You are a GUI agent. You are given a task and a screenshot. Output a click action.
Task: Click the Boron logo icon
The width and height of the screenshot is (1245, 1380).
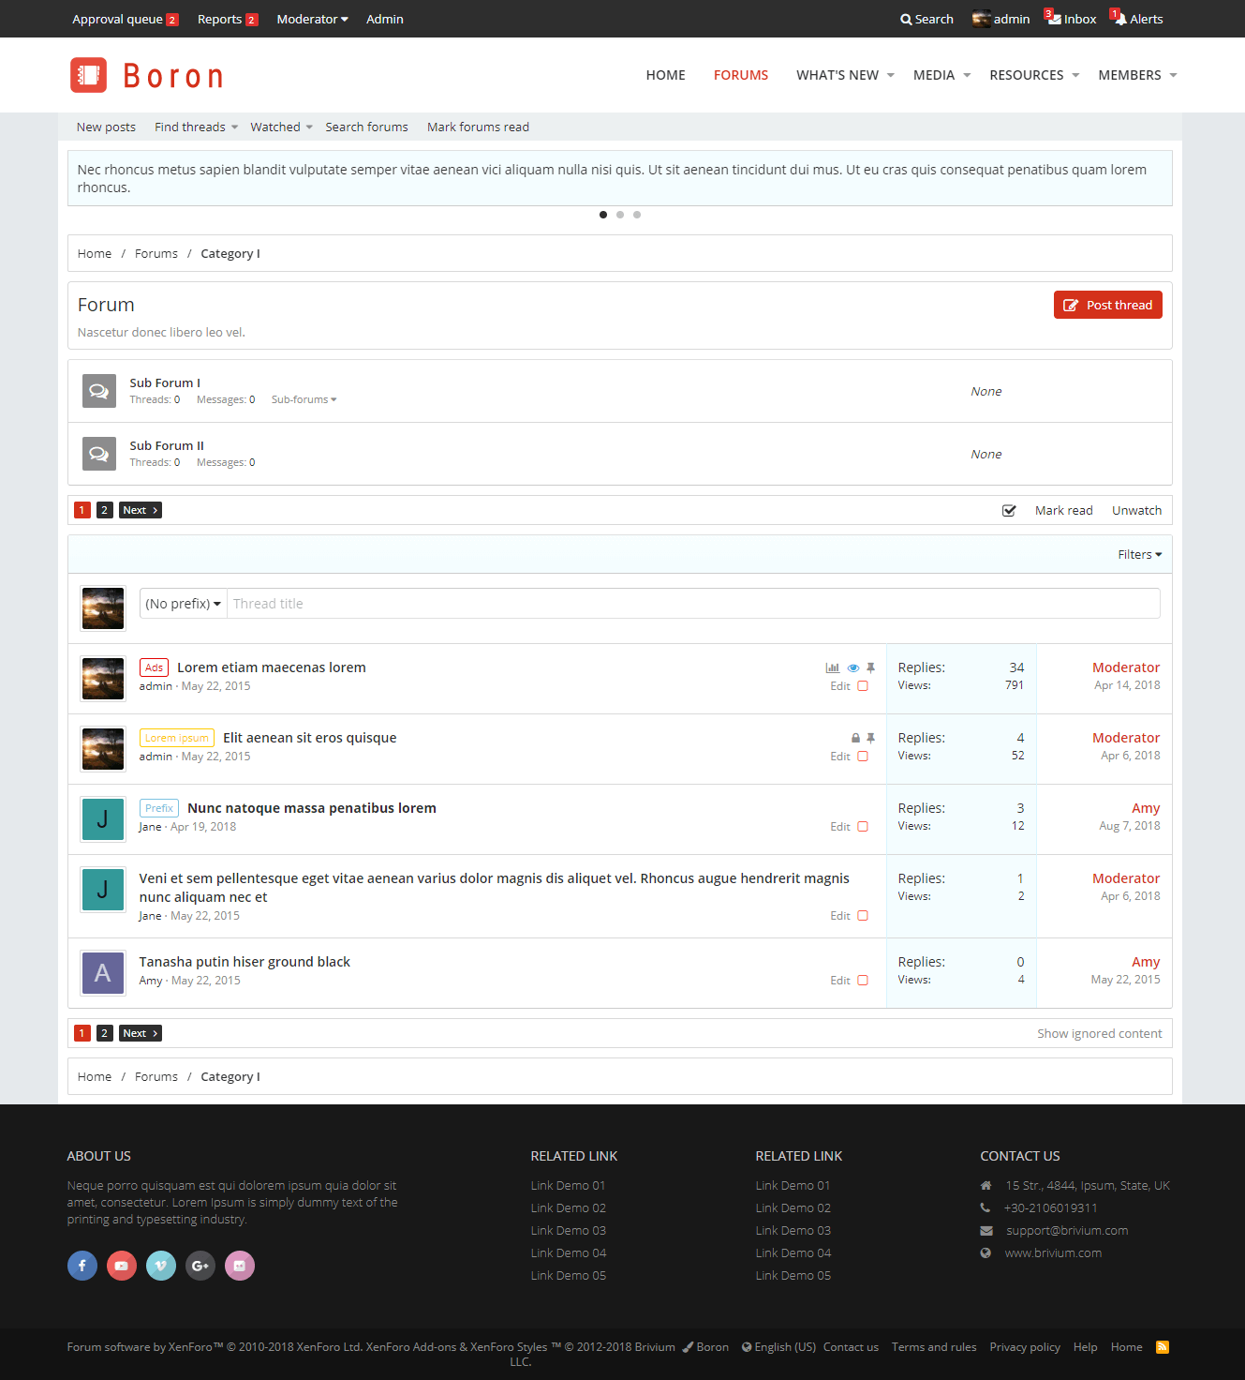click(x=89, y=75)
